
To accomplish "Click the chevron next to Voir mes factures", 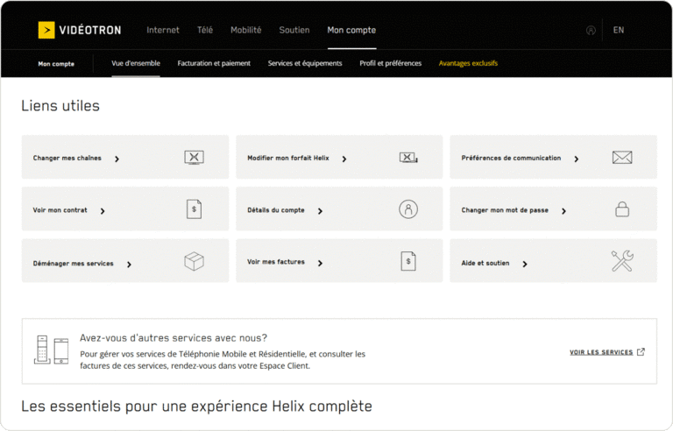I will [x=320, y=263].
